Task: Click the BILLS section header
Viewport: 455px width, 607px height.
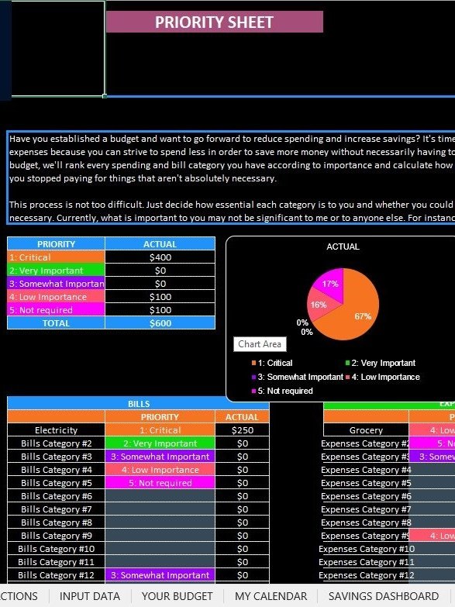Action: (138, 404)
